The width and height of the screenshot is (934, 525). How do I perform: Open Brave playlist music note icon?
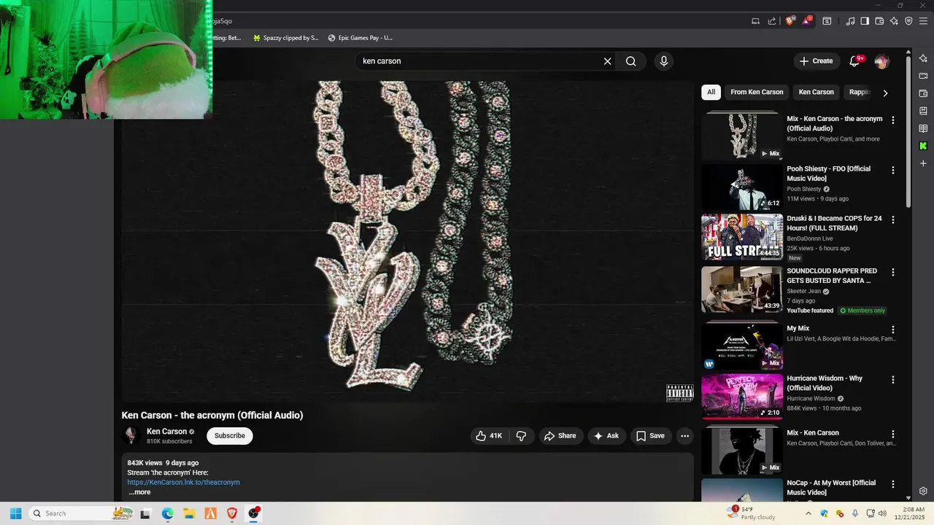[x=850, y=21]
